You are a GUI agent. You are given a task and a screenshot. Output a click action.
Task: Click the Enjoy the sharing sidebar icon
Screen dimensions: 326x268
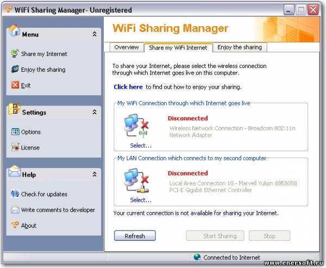15,69
